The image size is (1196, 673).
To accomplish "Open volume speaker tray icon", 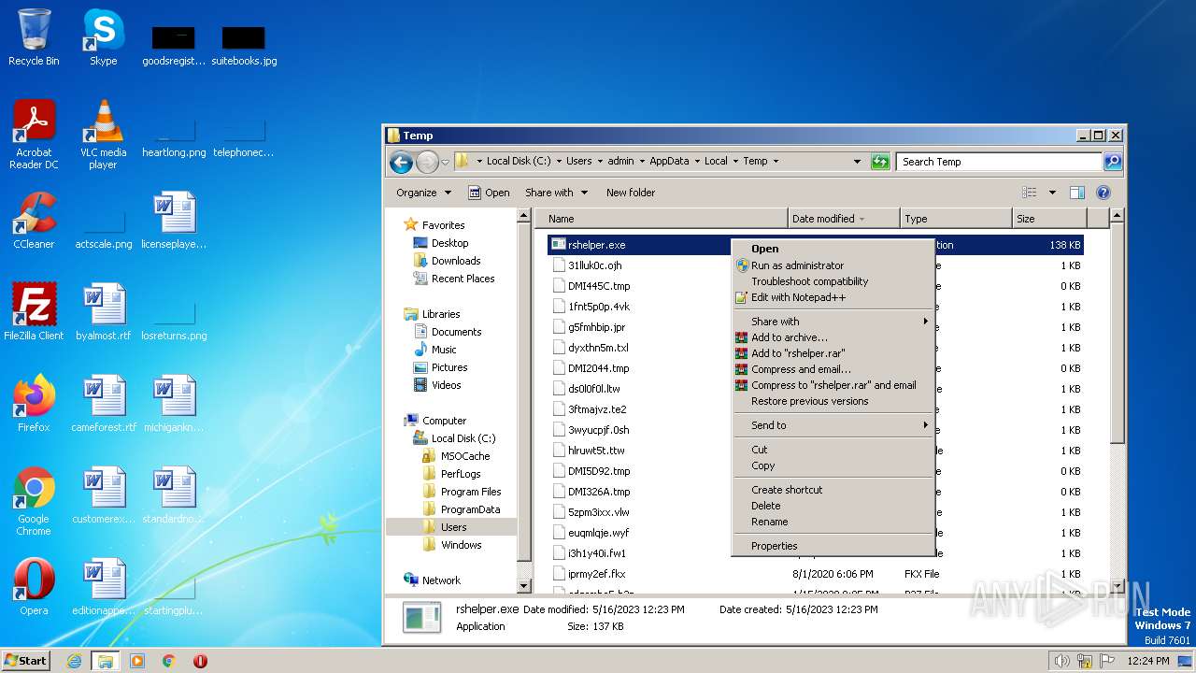I will [1061, 661].
